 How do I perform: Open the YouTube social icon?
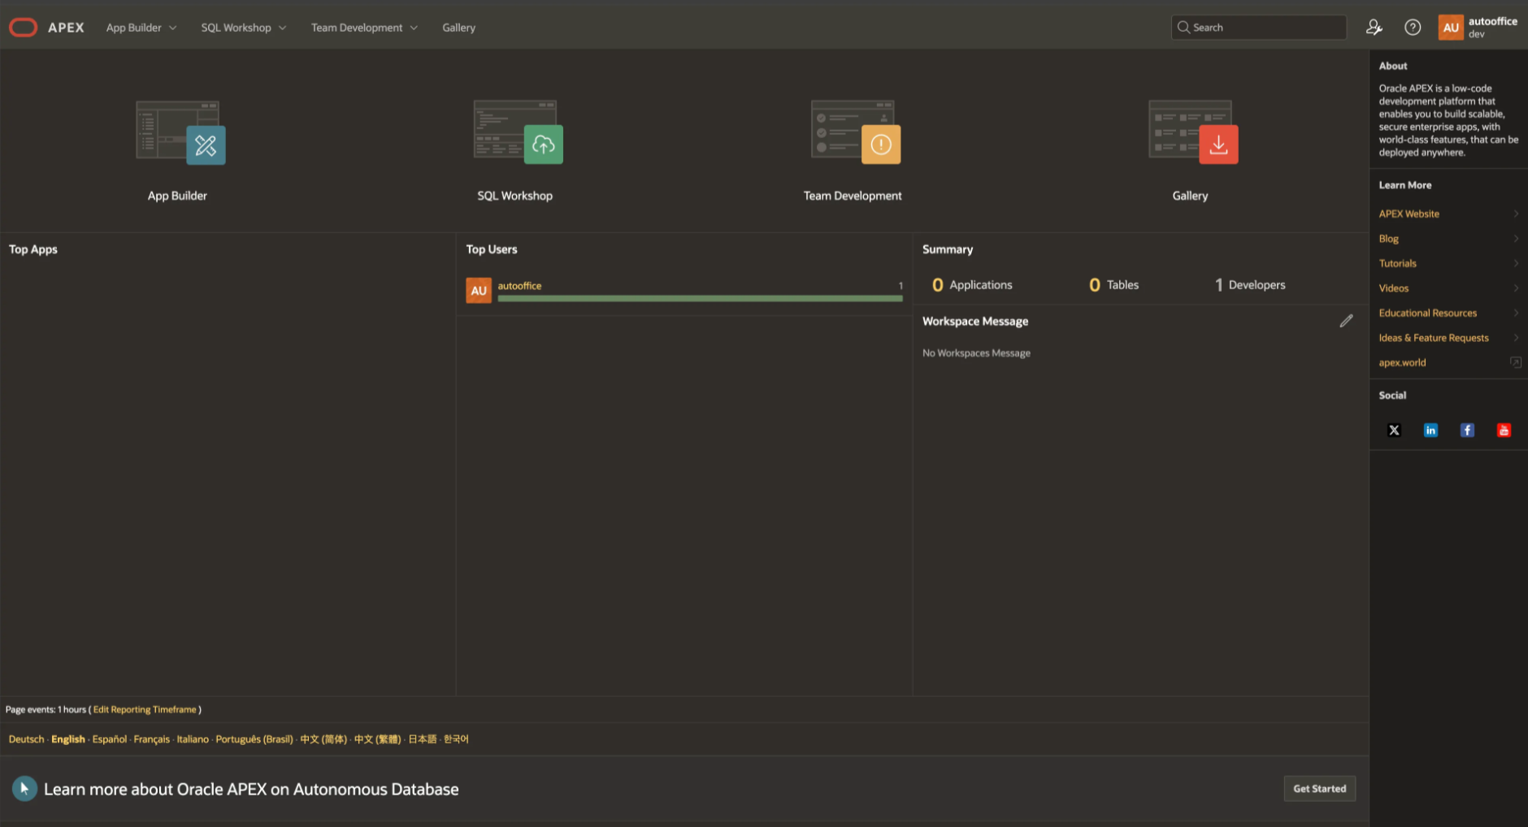tap(1504, 431)
